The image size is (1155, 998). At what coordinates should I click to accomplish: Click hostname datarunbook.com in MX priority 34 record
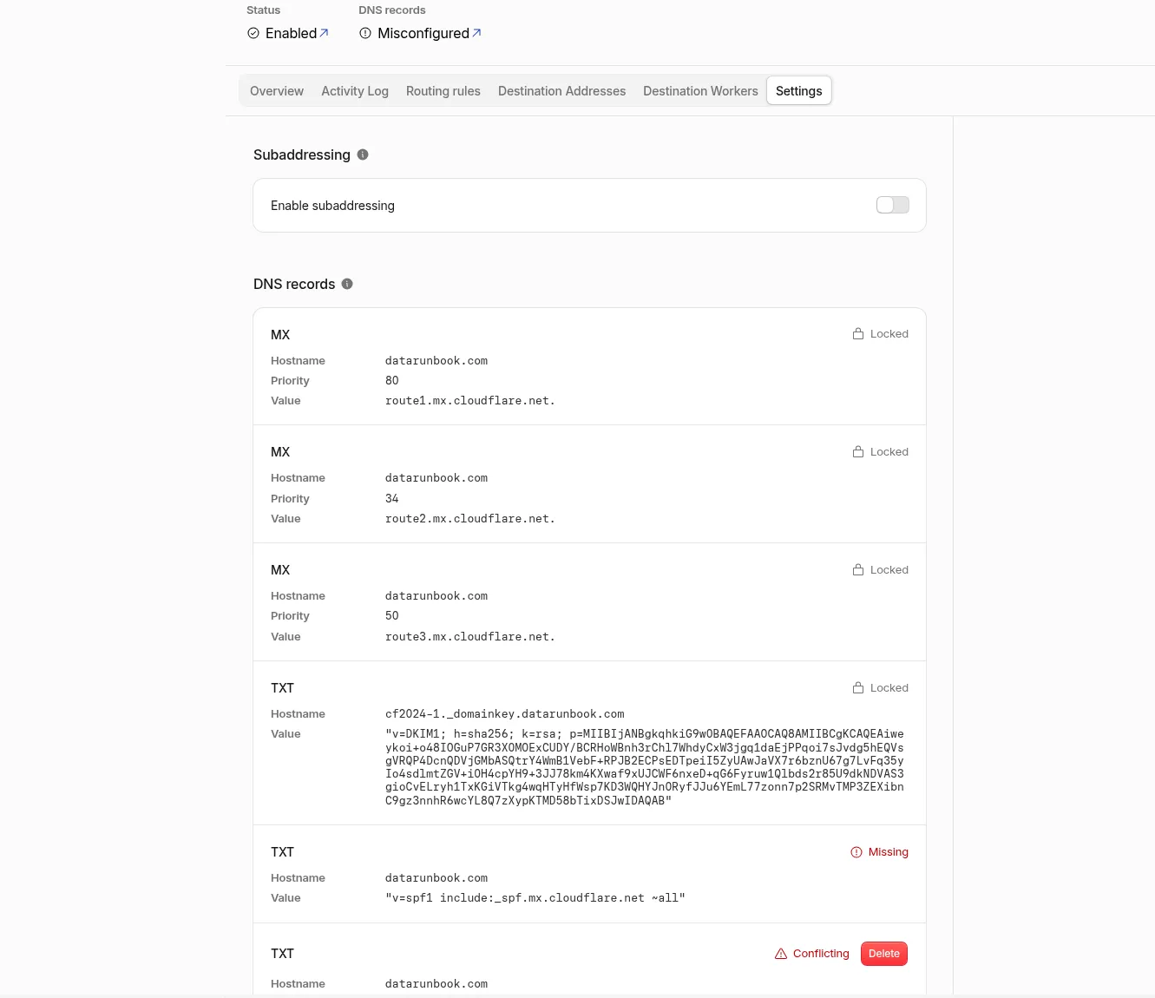(436, 478)
